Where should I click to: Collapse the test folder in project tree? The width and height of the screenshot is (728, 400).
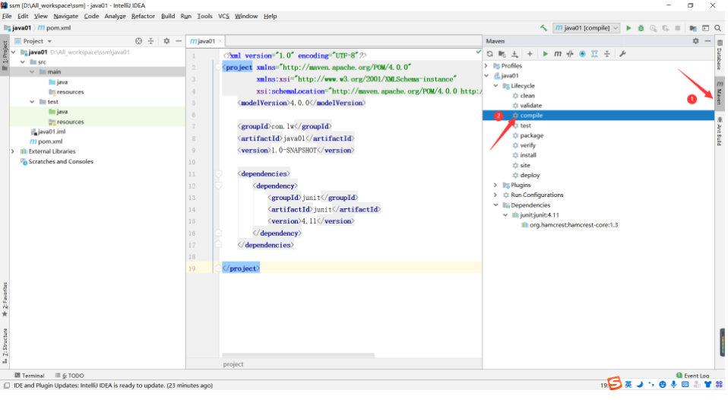coord(32,102)
